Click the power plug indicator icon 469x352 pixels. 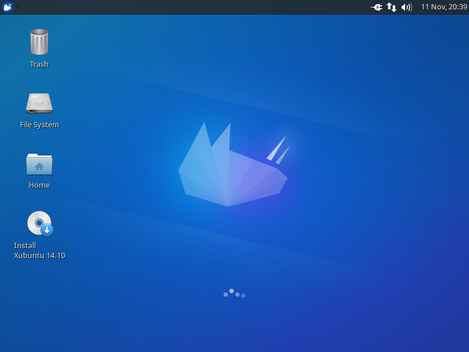(x=376, y=7)
